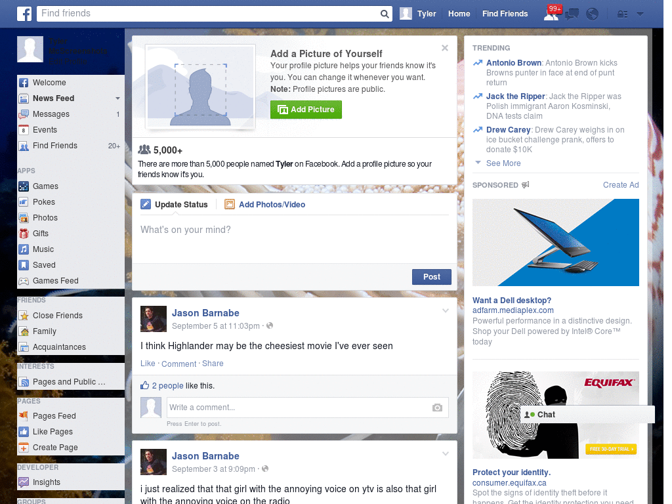This screenshot has width=672, height=504.
Task: Dismiss the Add a Picture of Yourself card
Action: coord(445,48)
